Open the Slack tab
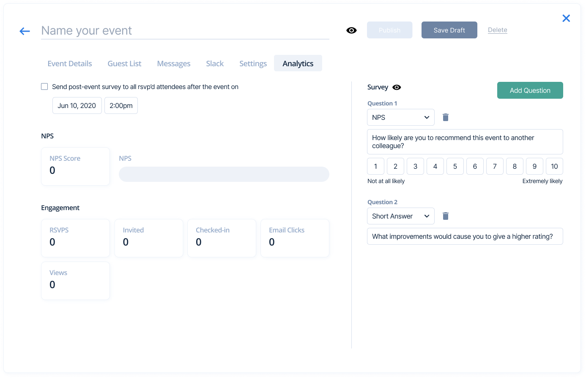The image size is (586, 378). [215, 64]
